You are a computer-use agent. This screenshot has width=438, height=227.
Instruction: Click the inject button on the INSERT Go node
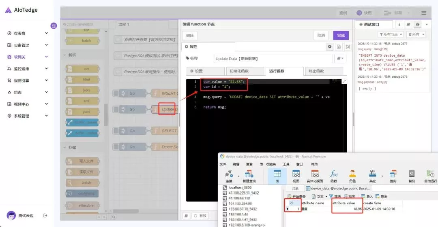(116, 93)
